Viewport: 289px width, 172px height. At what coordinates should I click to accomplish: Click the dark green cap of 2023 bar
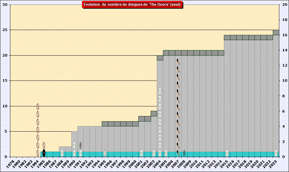click(276, 32)
